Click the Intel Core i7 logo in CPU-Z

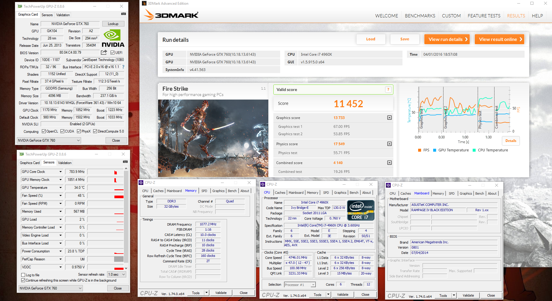pos(361,210)
